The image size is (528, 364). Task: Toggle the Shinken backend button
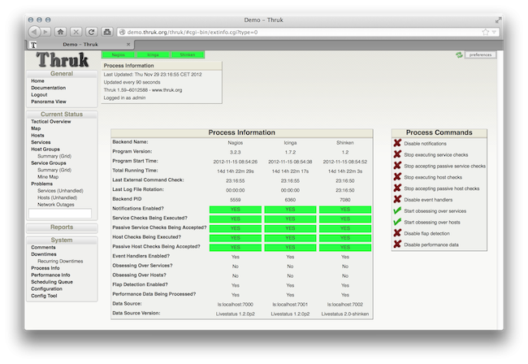pos(188,54)
